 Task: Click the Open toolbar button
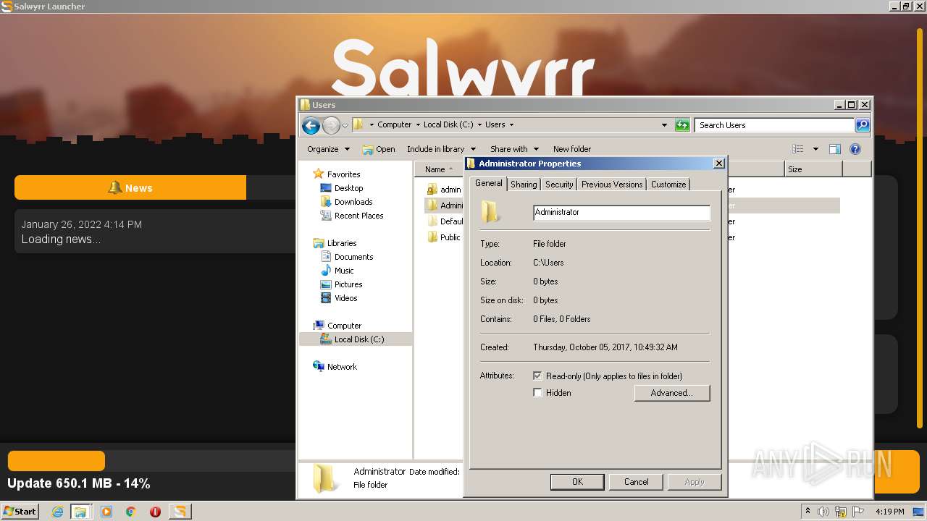(379, 149)
